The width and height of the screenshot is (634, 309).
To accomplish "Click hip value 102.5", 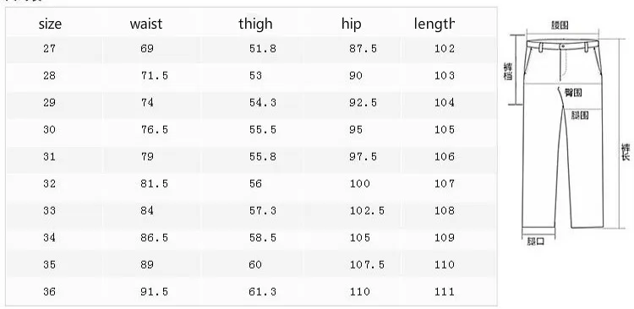I will point(367,211).
